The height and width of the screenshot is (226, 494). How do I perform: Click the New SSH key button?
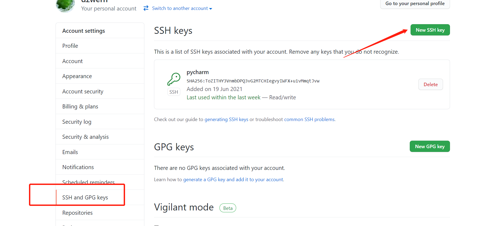point(430,30)
